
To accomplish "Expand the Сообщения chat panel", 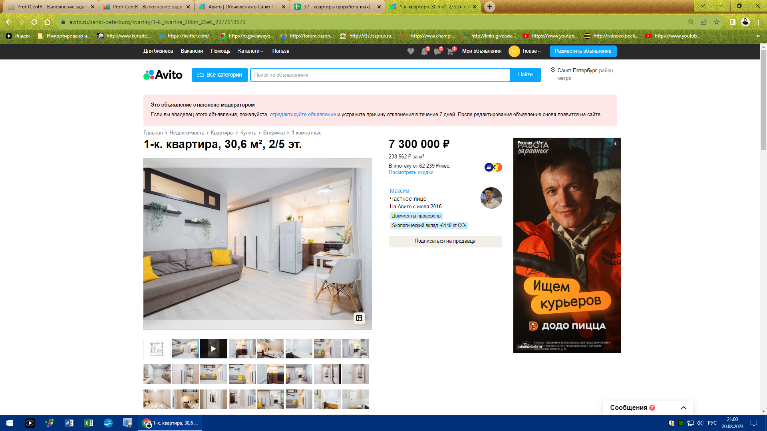I will 683,408.
